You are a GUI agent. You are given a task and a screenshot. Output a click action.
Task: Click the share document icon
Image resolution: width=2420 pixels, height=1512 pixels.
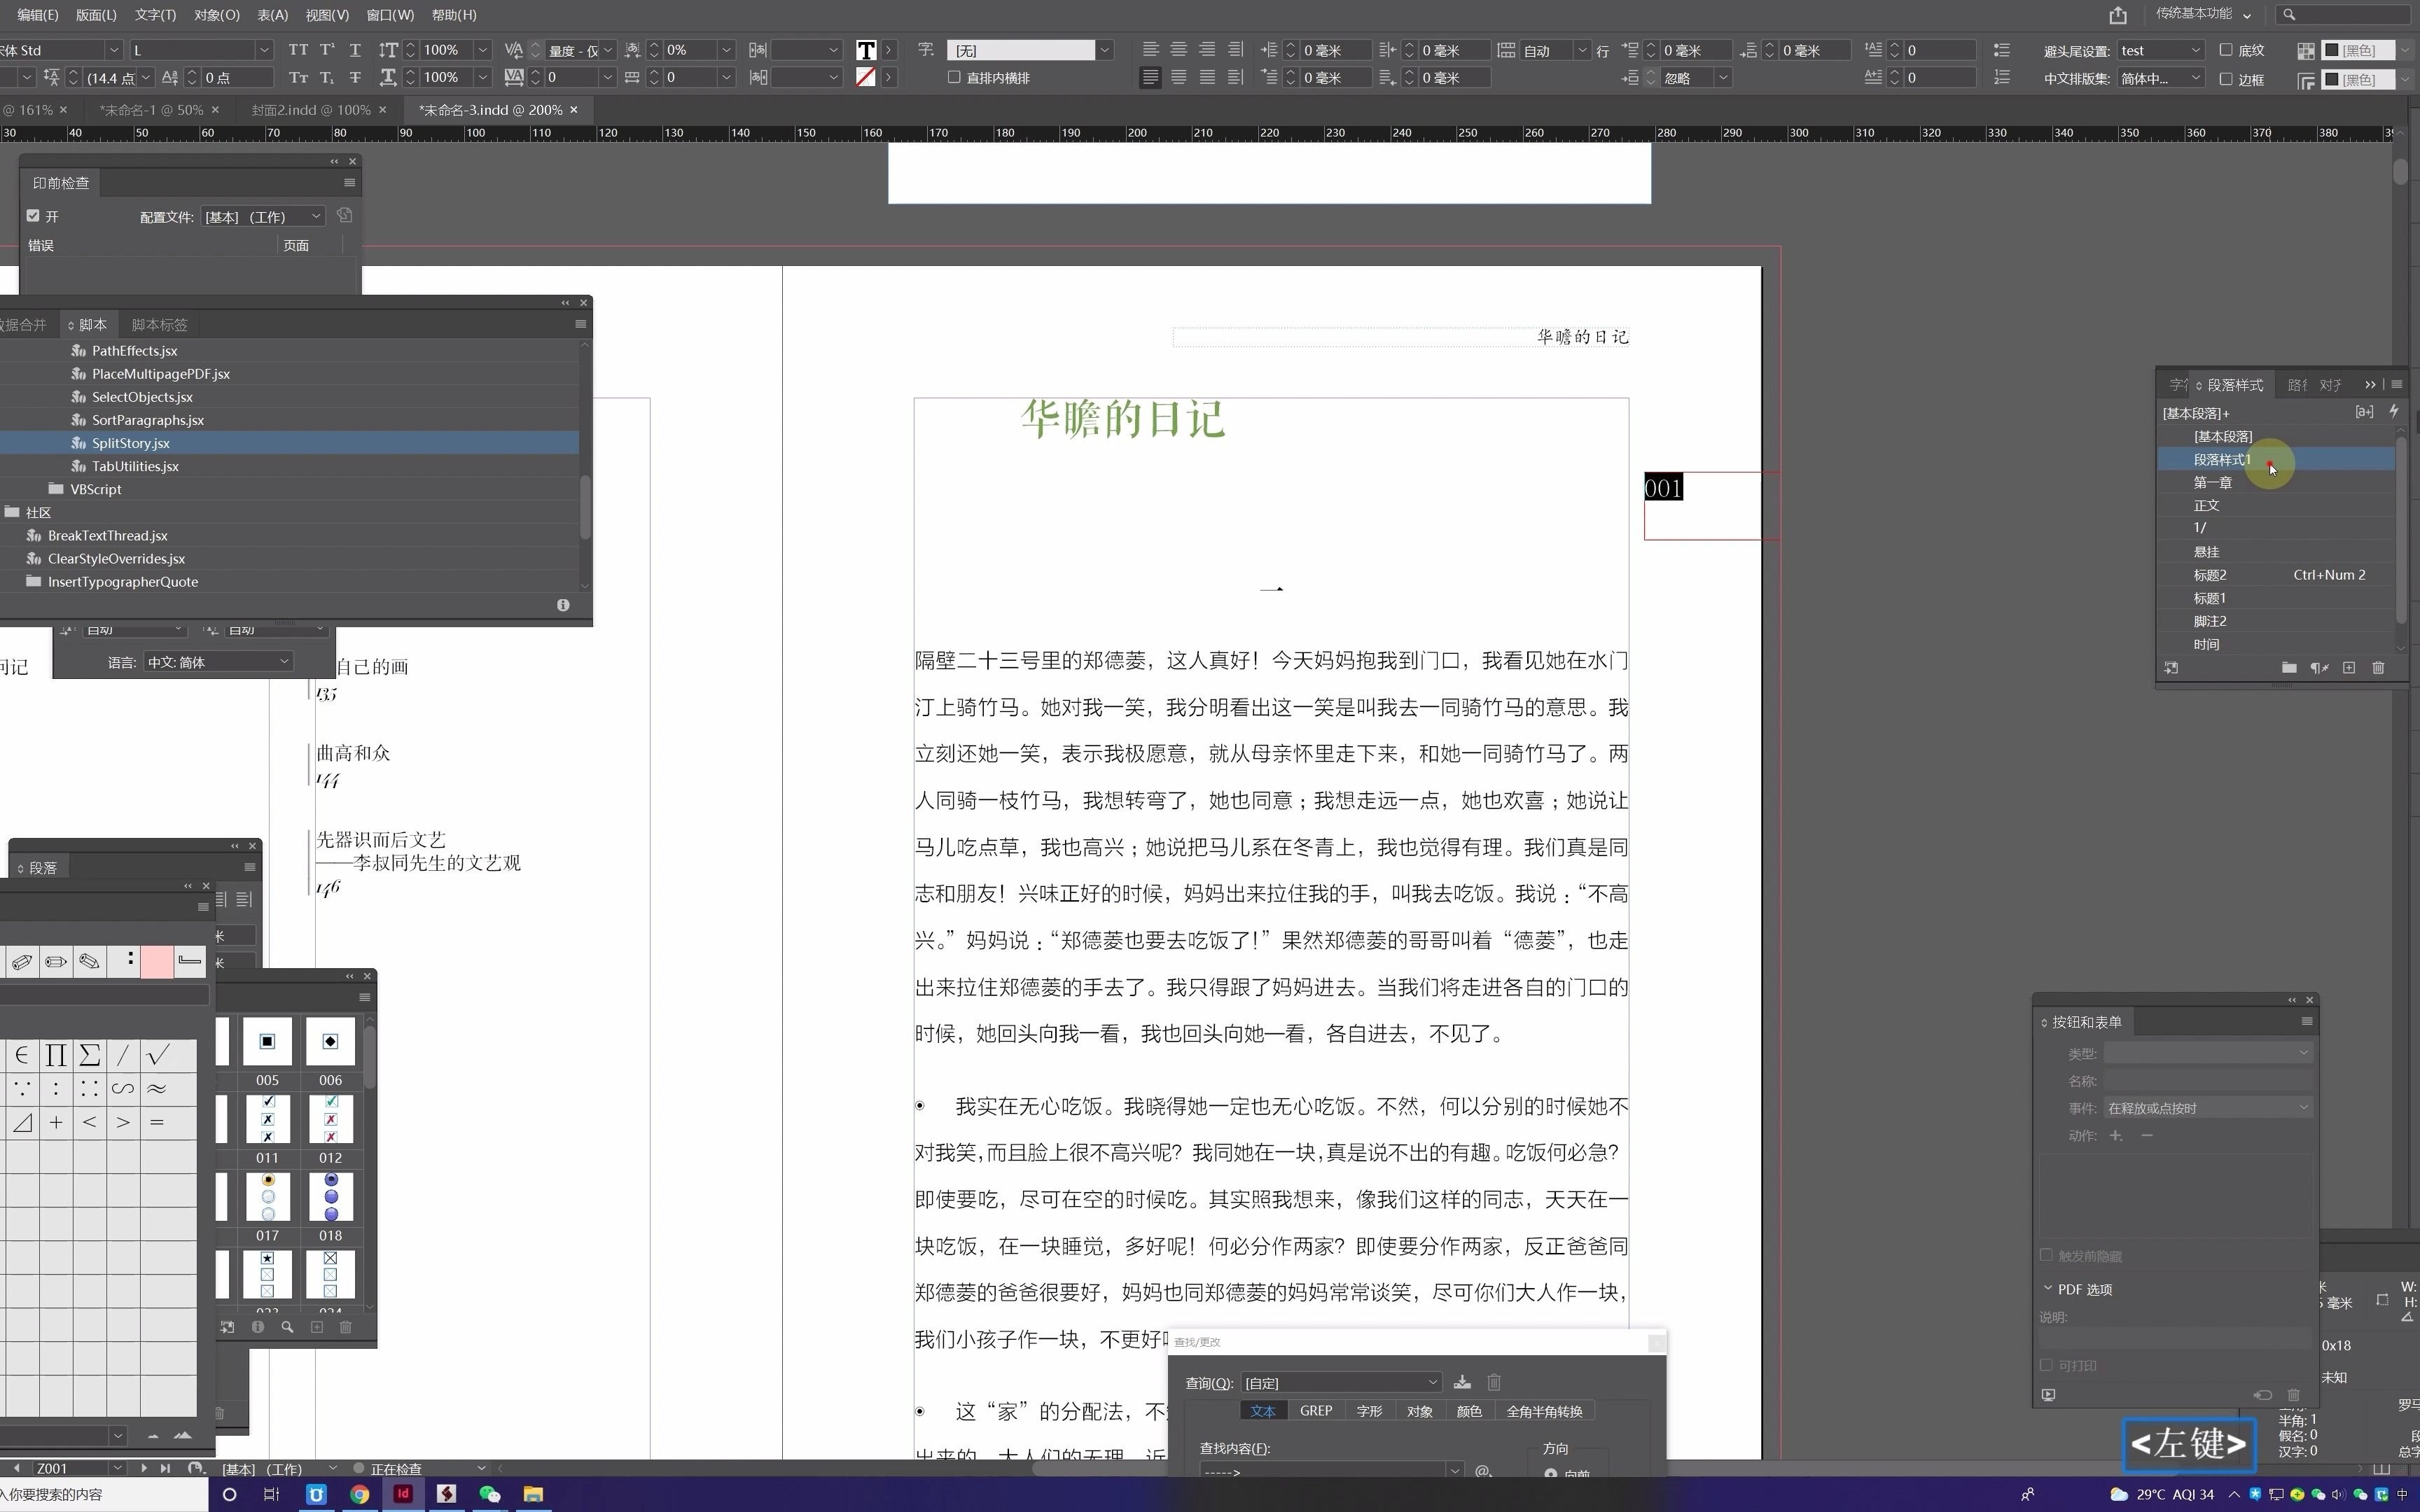2118,15
